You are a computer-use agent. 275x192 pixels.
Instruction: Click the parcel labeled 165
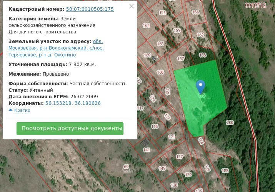pos(160,44)
